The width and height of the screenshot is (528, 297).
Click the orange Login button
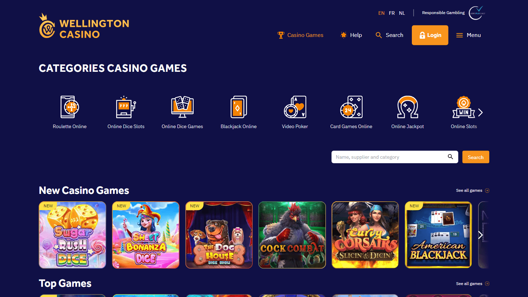(430, 35)
